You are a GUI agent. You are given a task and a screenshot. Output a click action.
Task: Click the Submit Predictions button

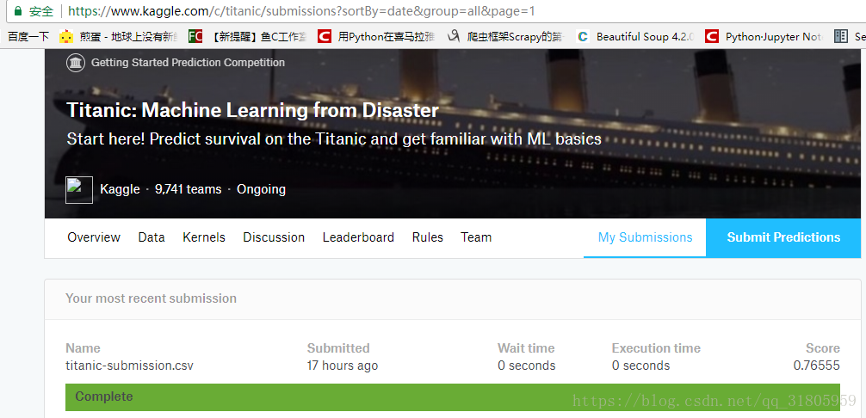pyautogui.click(x=783, y=237)
